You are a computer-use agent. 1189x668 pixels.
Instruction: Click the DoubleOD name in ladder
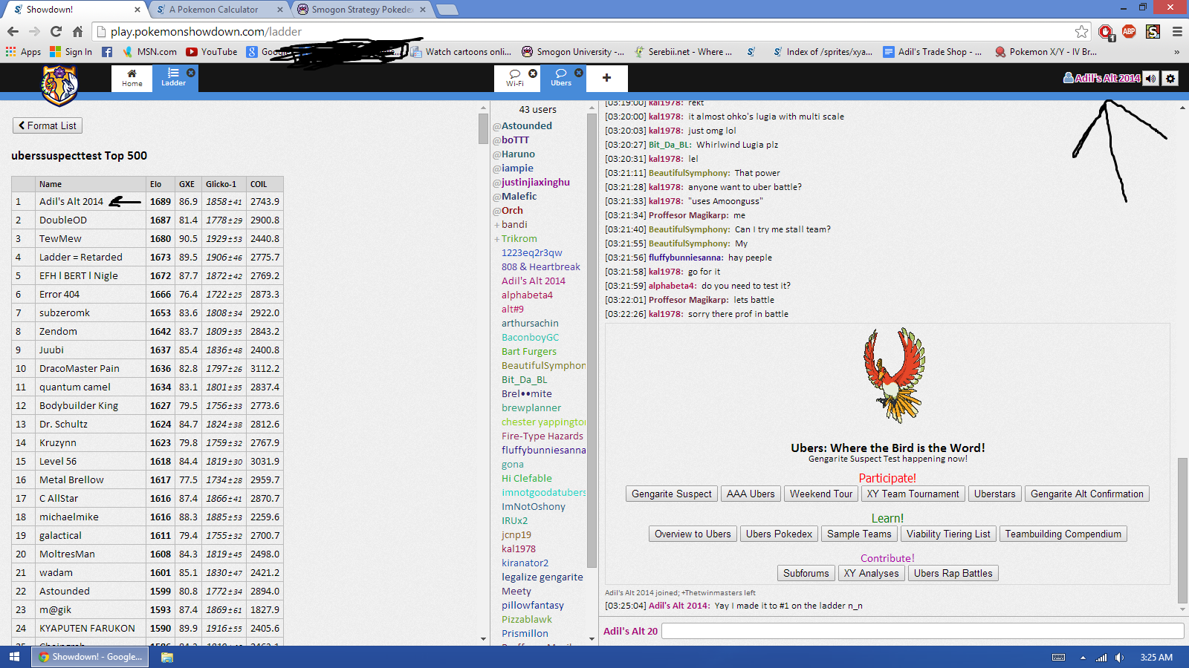point(63,220)
